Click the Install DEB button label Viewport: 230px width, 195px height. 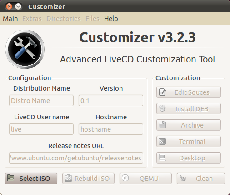click(192, 109)
